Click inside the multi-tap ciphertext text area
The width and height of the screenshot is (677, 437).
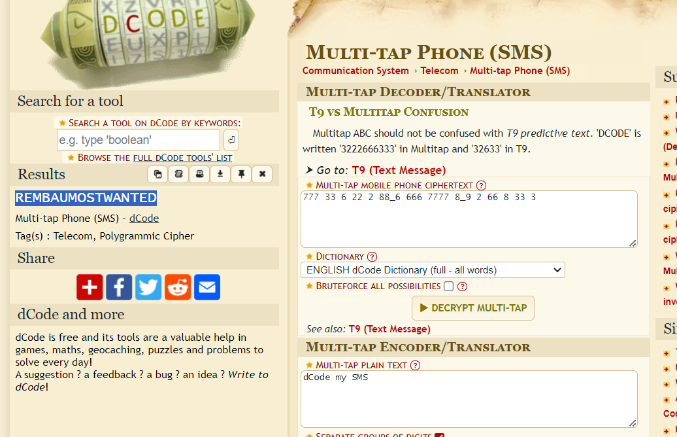click(x=469, y=219)
